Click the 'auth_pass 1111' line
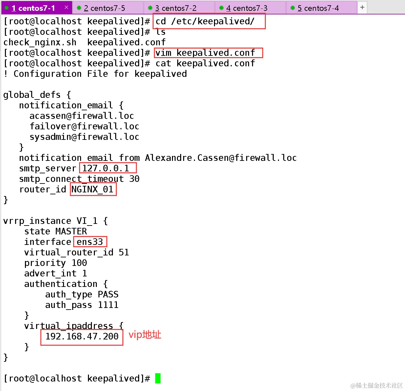The image size is (405, 391). [x=82, y=305]
